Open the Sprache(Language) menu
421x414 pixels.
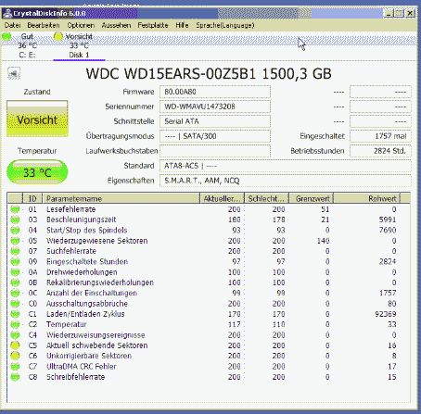[225, 25]
